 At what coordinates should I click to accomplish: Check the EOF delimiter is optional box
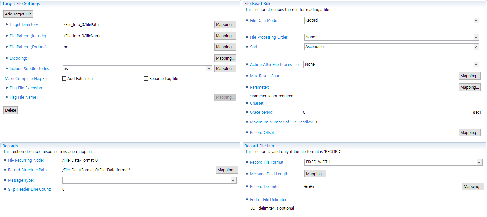(x=247, y=208)
